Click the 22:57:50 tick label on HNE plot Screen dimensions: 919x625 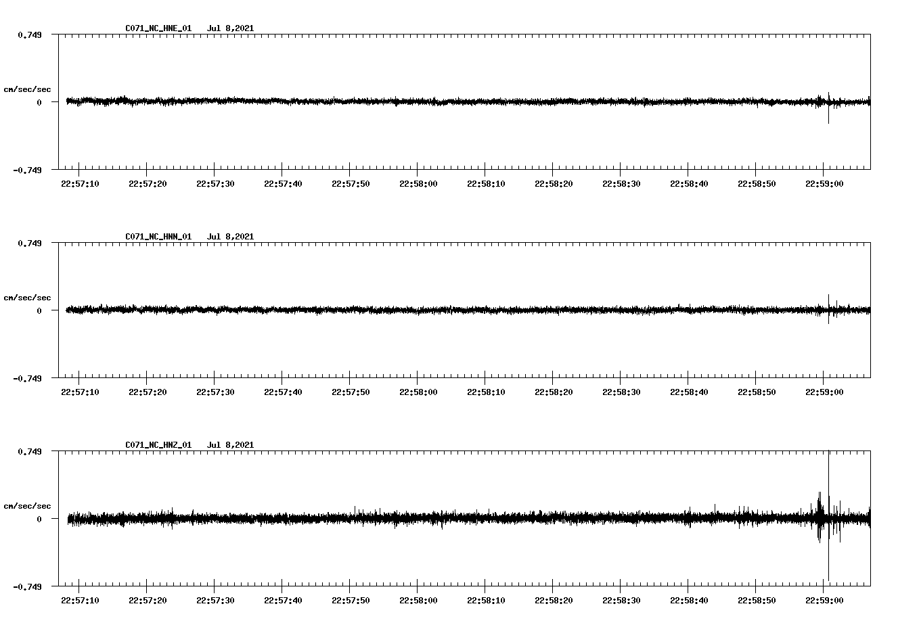pos(351,183)
